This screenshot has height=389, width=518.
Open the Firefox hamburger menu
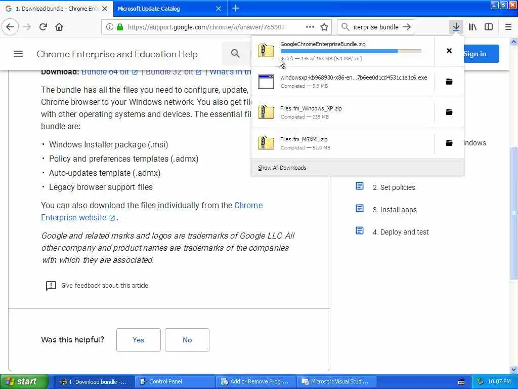pos(508,27)
